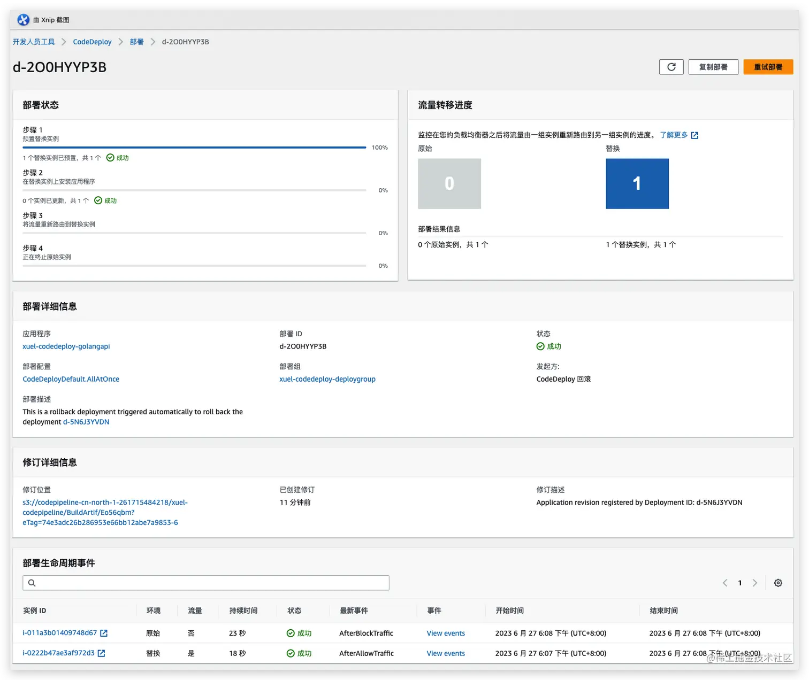Click the 18 秒 duration cell
Viewport: 809px width, 680px height.
tap(238, 653)
